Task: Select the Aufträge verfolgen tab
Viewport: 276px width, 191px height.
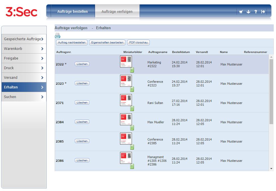Action: 117,11
